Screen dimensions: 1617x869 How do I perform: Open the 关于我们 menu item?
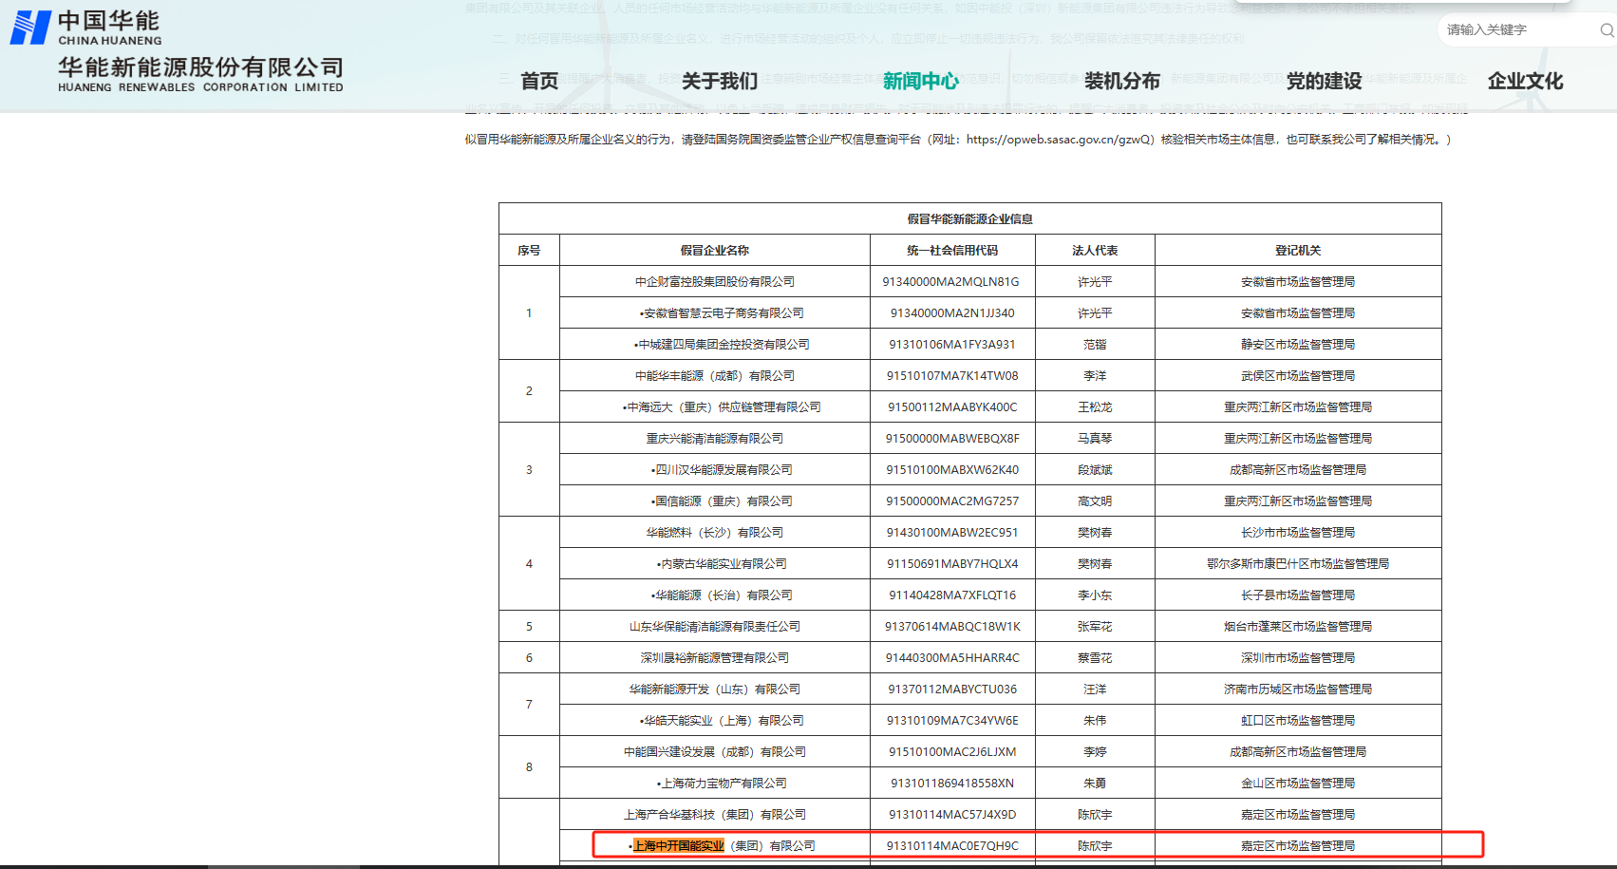[720, 82]
